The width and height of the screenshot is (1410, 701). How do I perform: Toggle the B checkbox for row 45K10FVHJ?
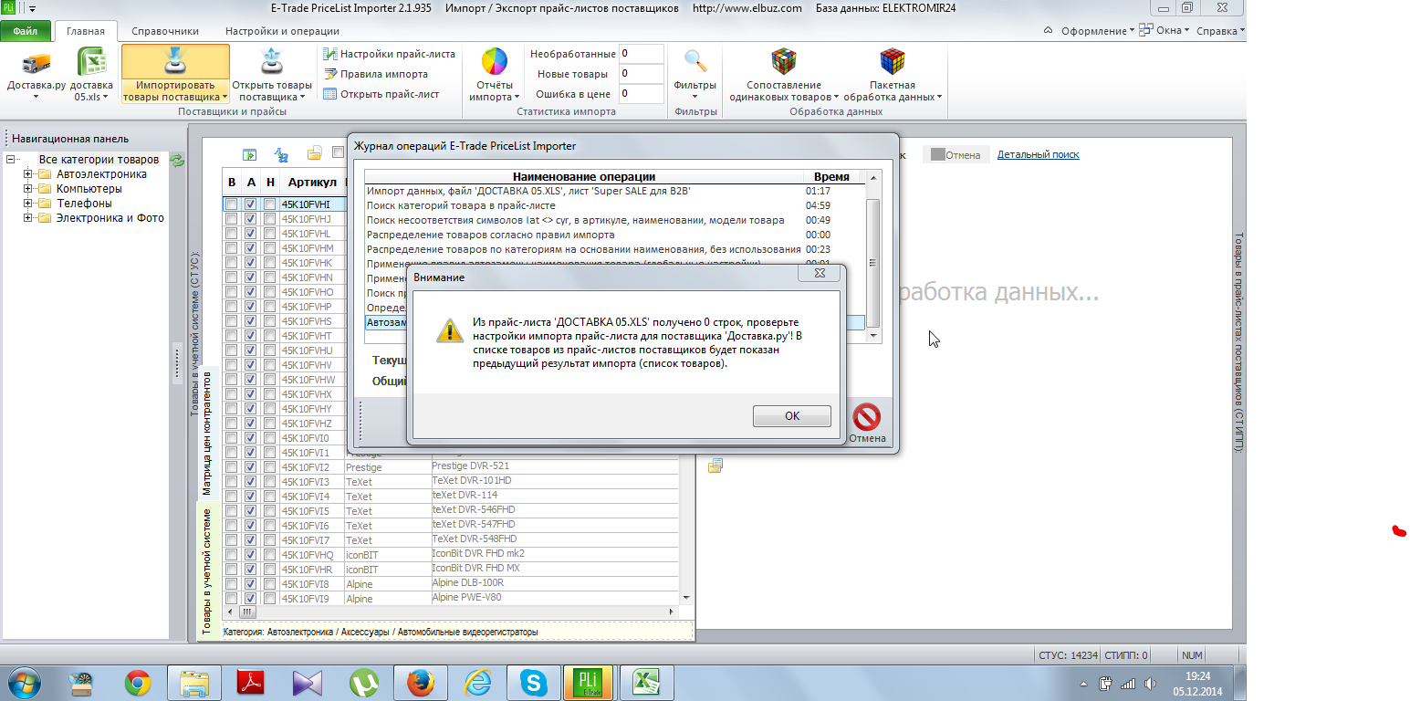[231, 219]
